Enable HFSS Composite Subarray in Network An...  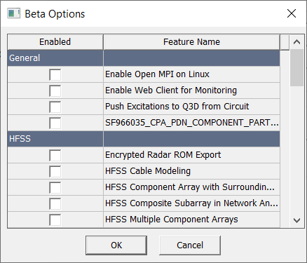point(55,203)
